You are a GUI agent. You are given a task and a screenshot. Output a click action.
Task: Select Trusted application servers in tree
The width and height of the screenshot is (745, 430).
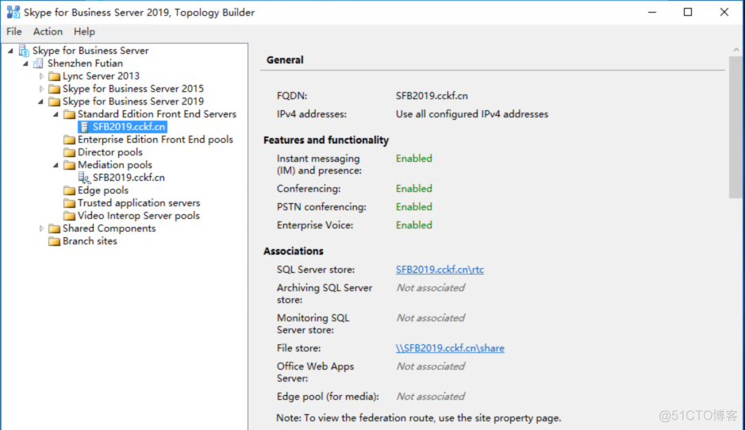pos(139,203)
